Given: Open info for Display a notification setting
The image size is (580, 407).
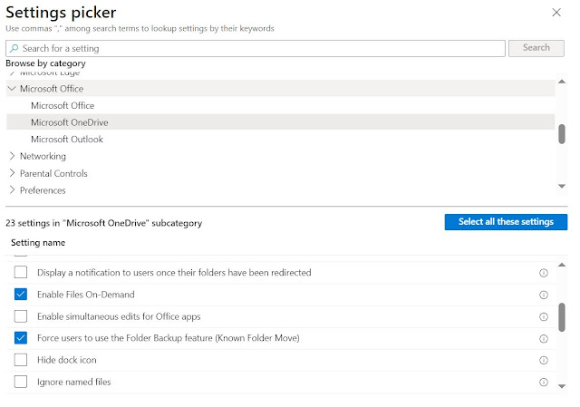Looking at the screenshot, I should (544, 273).
